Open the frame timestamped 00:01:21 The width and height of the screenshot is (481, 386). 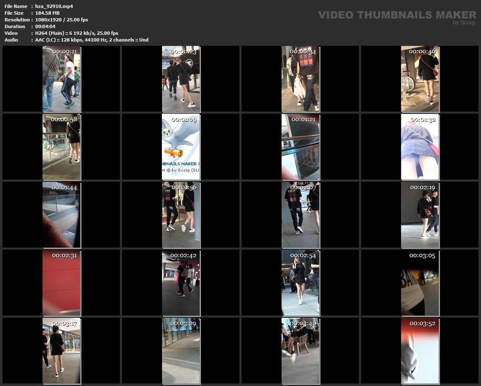click(300, 147)
